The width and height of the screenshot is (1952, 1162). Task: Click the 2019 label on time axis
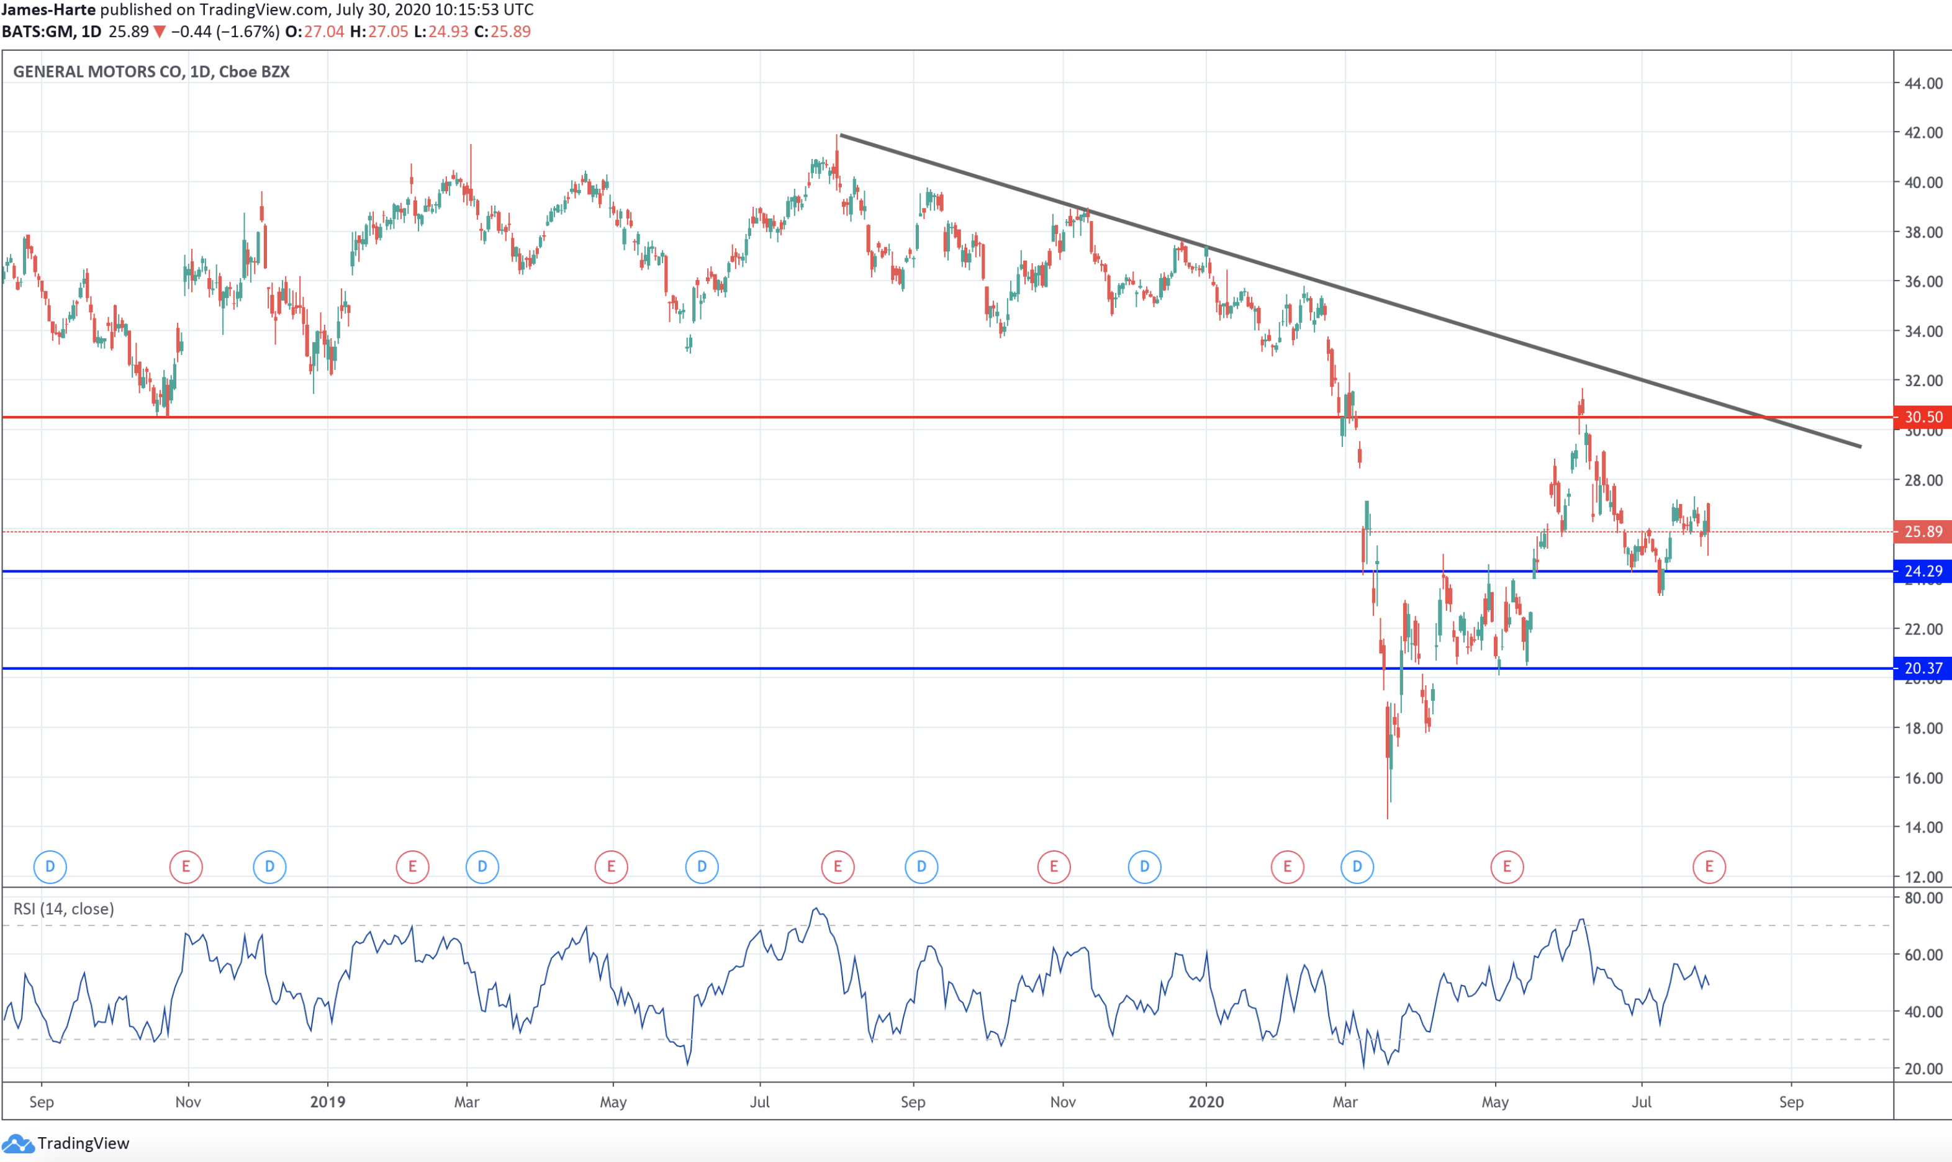(327, 1102)
